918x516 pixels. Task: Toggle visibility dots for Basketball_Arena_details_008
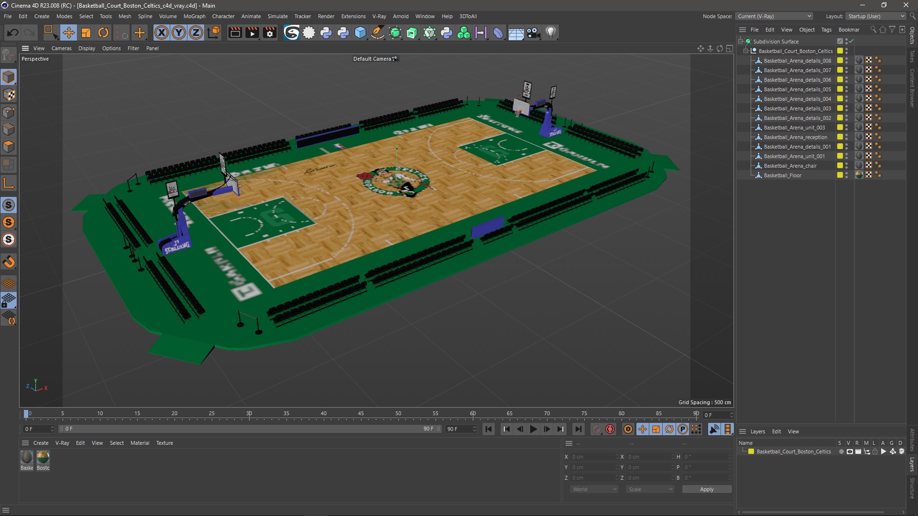point(847,61)
